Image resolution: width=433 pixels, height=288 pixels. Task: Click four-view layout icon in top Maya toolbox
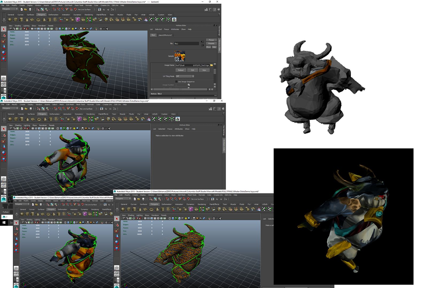3,84
